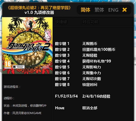Select the 取消全部 function
This screenshot has height=121, width=136.
[x=90, y=108]
